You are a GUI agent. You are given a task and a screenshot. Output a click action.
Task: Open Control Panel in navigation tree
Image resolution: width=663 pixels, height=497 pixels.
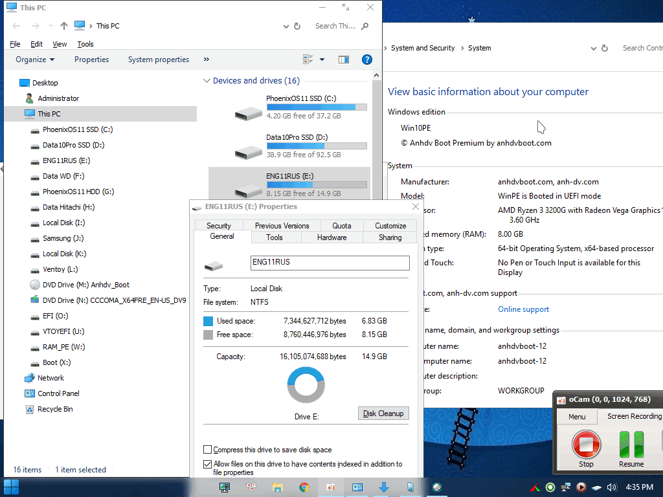pos(58,394)
